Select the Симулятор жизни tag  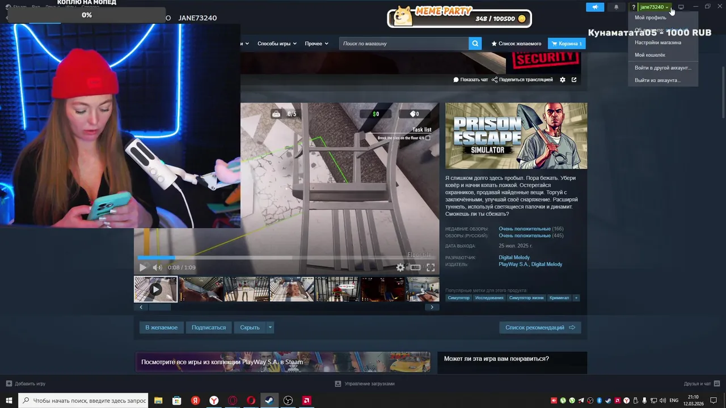tap(526, 298)
